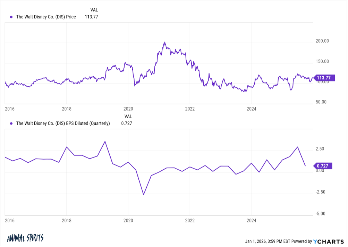Select the Walt Disney Co. Price legend label
The height and width of the screenshot is (247, 348).
pos(46,17)
